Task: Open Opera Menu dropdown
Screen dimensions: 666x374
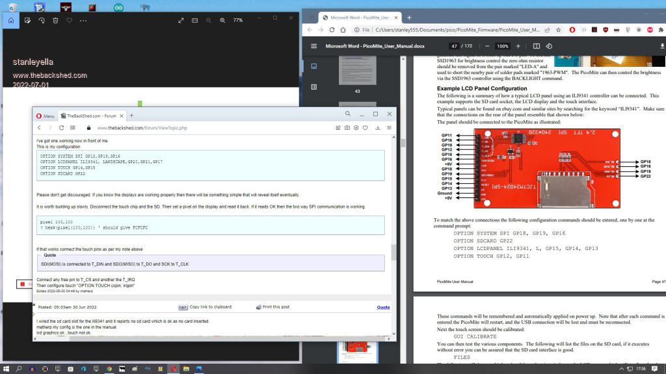Action: coord(45,116)
